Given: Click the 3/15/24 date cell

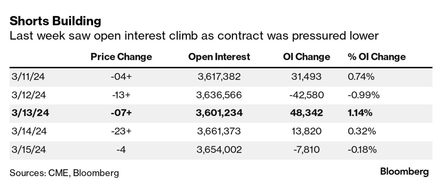Looking at the screenshot, I should (x=27, y=150).
